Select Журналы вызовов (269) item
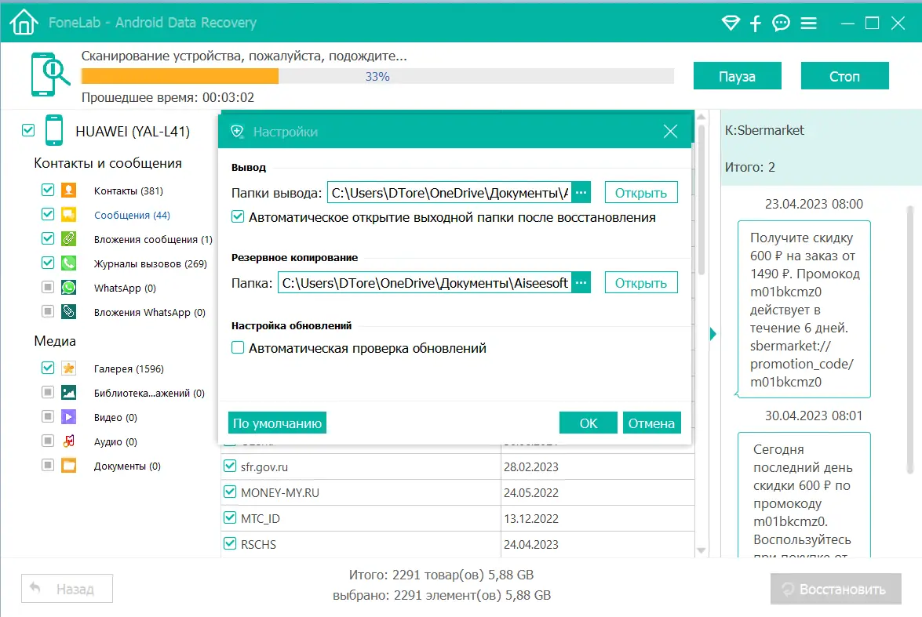 click(x=151, y=263)
